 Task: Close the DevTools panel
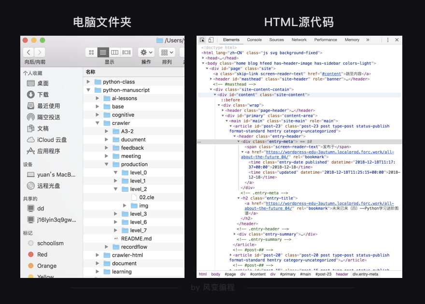[x=397, y=40]
